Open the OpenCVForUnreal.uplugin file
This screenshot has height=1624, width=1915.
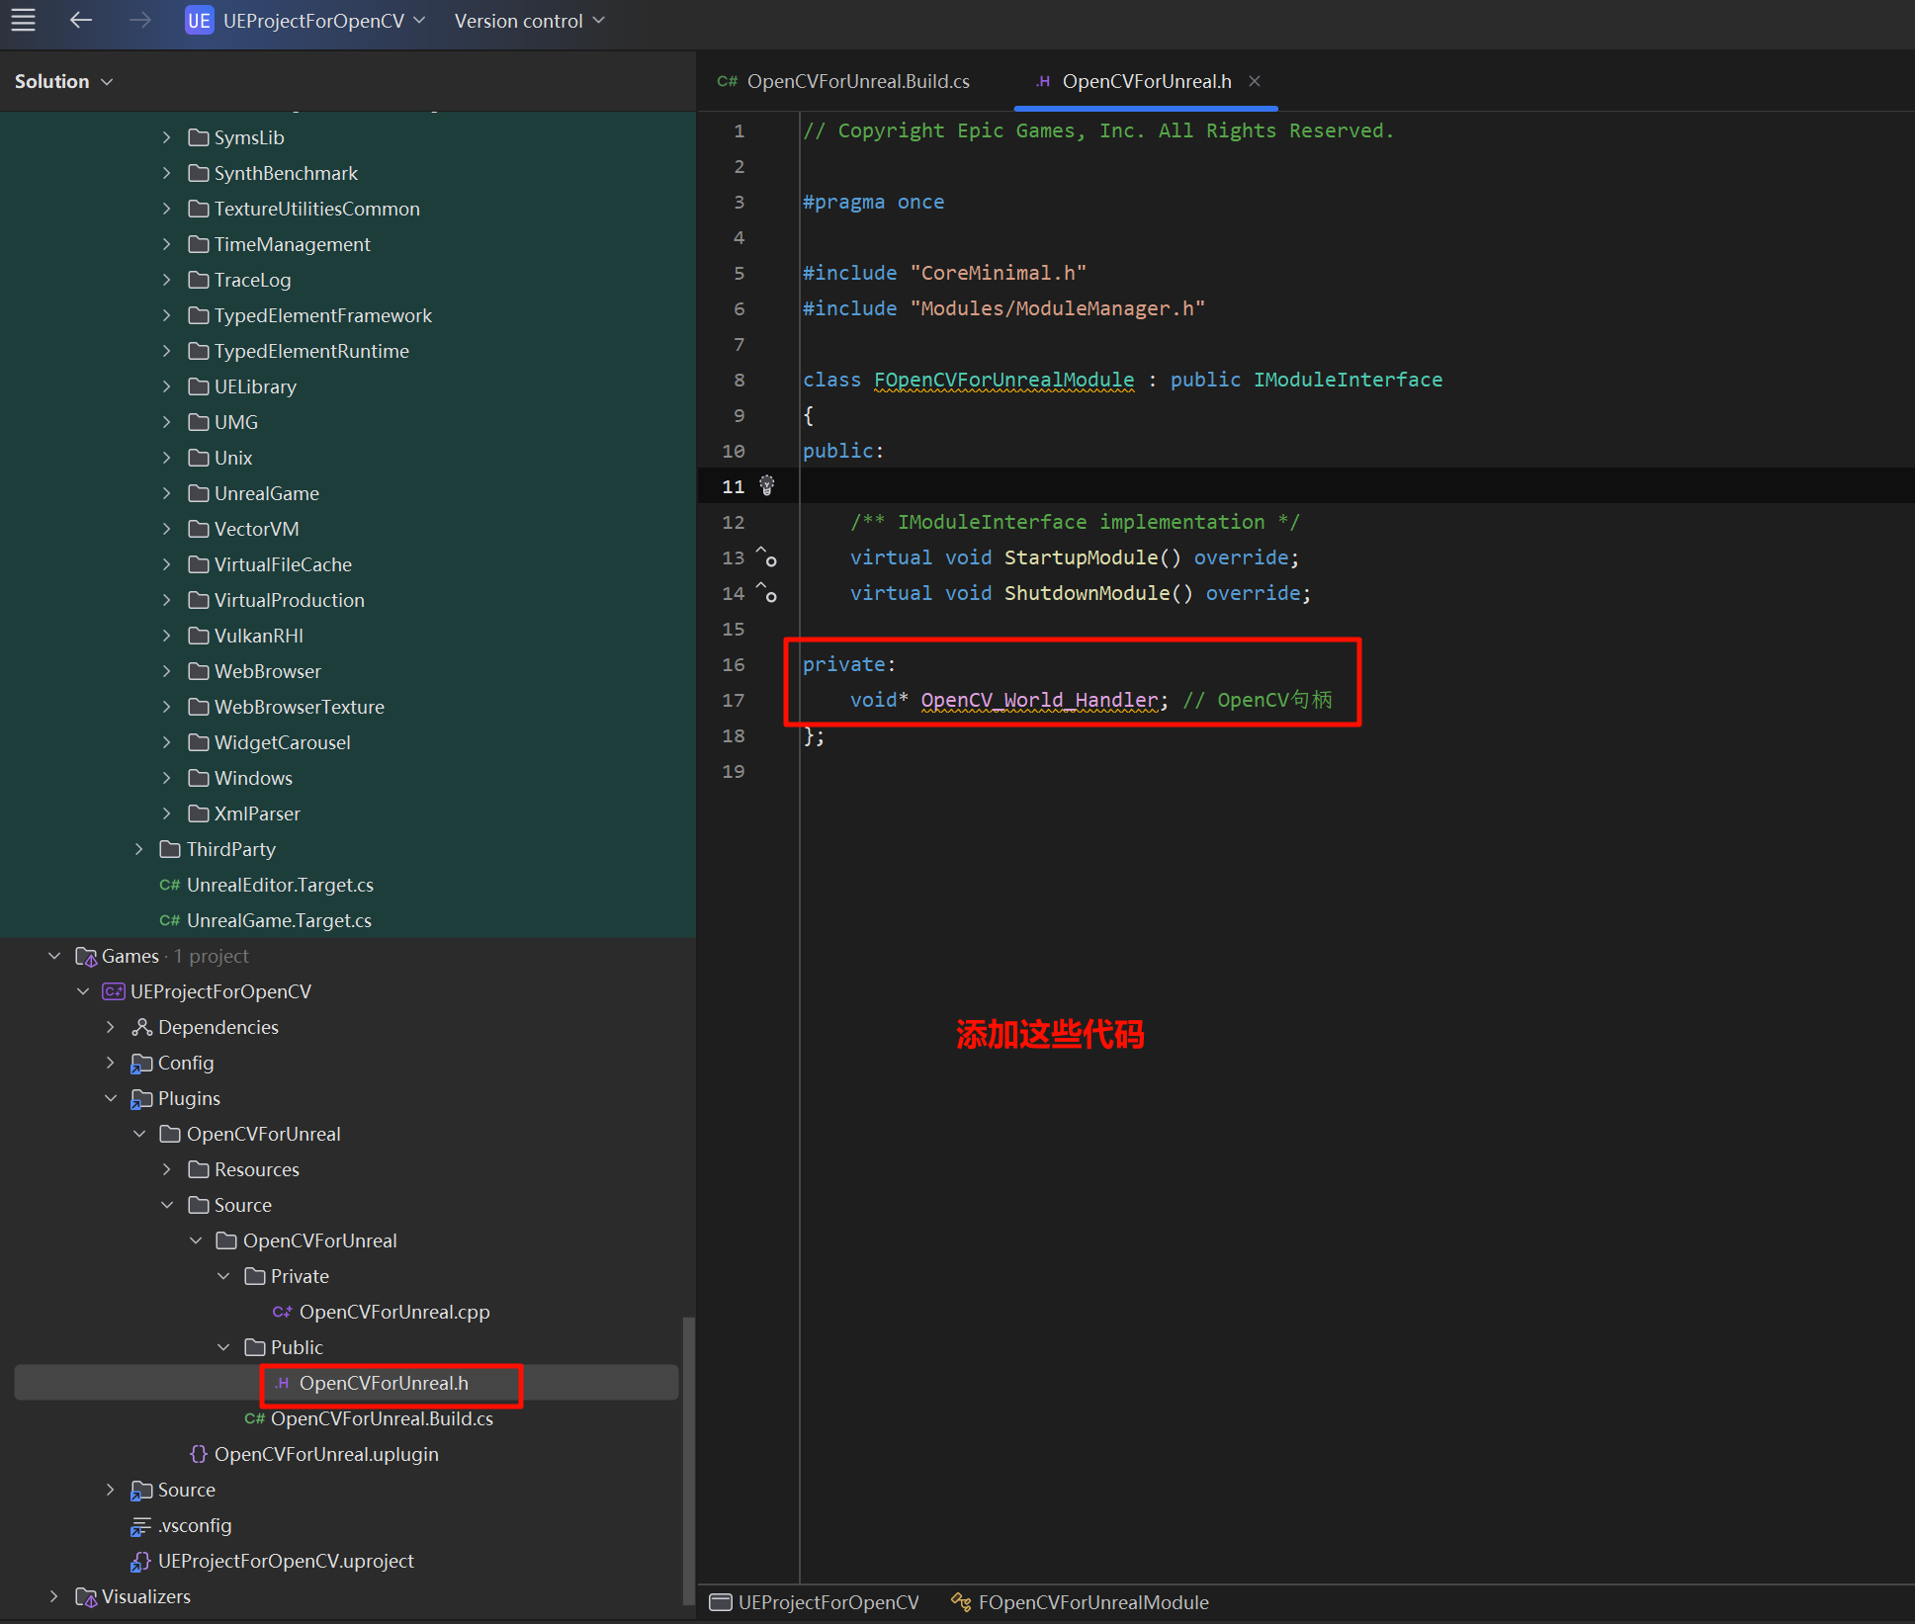pos(325,1454)
